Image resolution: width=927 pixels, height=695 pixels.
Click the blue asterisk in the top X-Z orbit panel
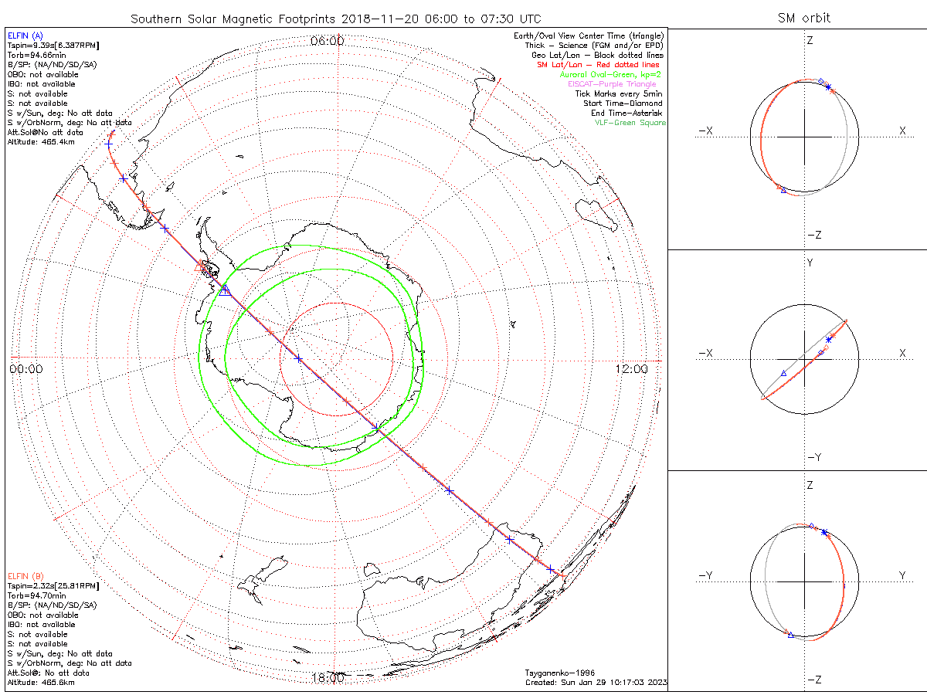pyautogui.click(x=828, y=88)
